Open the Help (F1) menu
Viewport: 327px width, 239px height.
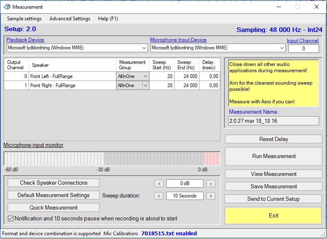pyautogui.click(x=108, y=19)
